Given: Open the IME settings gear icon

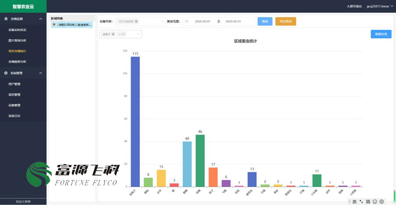Looking at the screenshot, I should pos(381,201).
